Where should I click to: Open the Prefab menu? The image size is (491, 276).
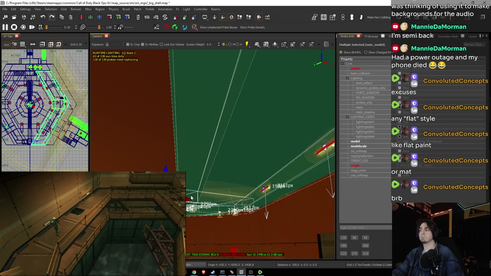tap(150, 9)
